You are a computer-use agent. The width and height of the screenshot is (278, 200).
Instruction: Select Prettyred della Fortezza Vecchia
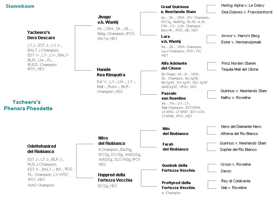click(x=178, y=185)
